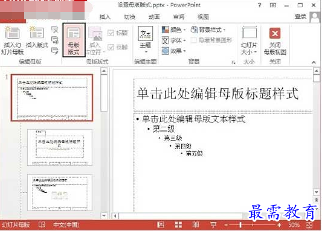
Task: Click the account avatar icon
Action: 315,17
